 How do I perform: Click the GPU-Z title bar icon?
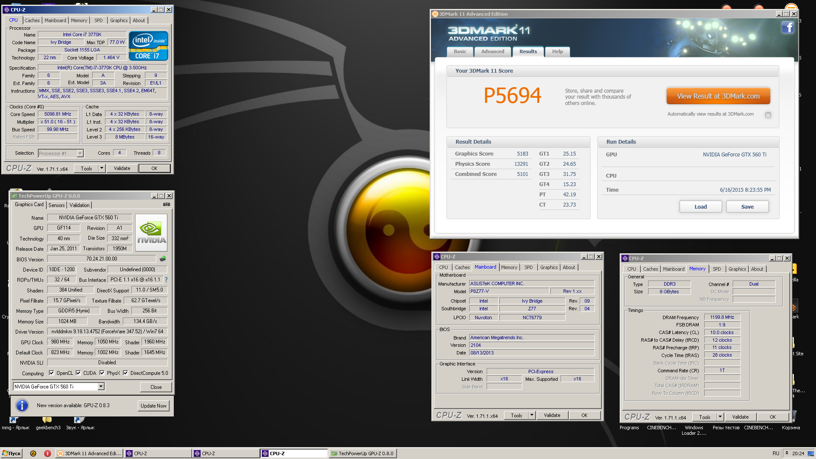[x=15, y=196]
